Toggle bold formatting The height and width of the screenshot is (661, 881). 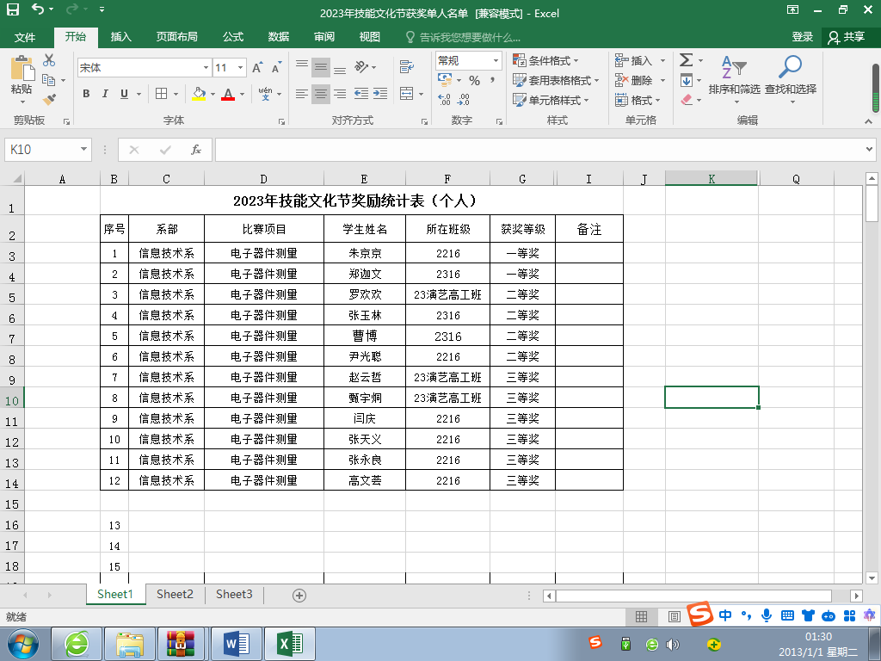86,94
